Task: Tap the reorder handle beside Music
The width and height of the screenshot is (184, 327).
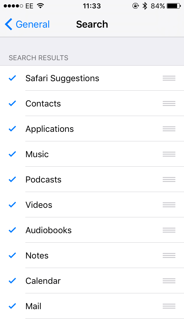Action: 169,154
